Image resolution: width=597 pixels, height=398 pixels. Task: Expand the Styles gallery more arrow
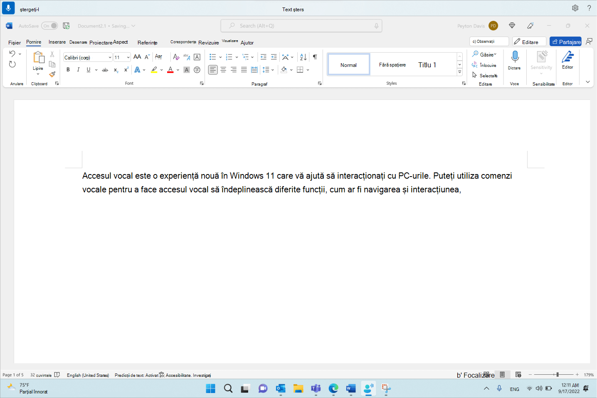coord(459,72)
